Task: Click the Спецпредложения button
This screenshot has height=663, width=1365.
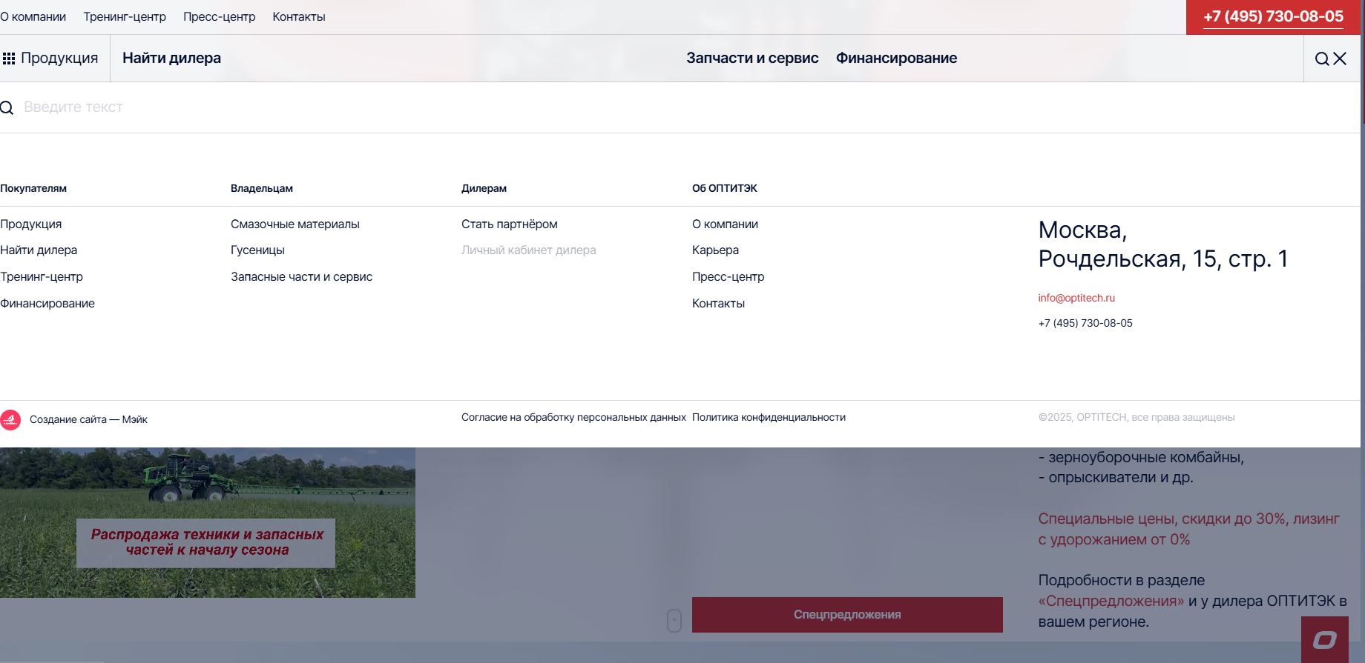Action: [x=847, y=615]
